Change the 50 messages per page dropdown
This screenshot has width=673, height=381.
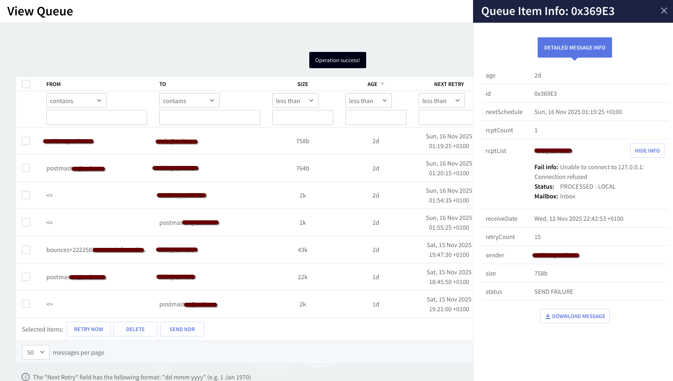tap(35, 352)
